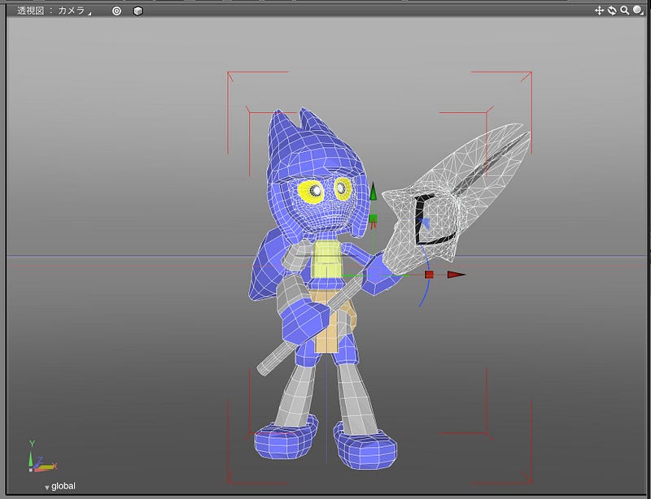Screen dimensions: 651x499
Task: Open the sphere shading mode dropdown
Action: 638,11
